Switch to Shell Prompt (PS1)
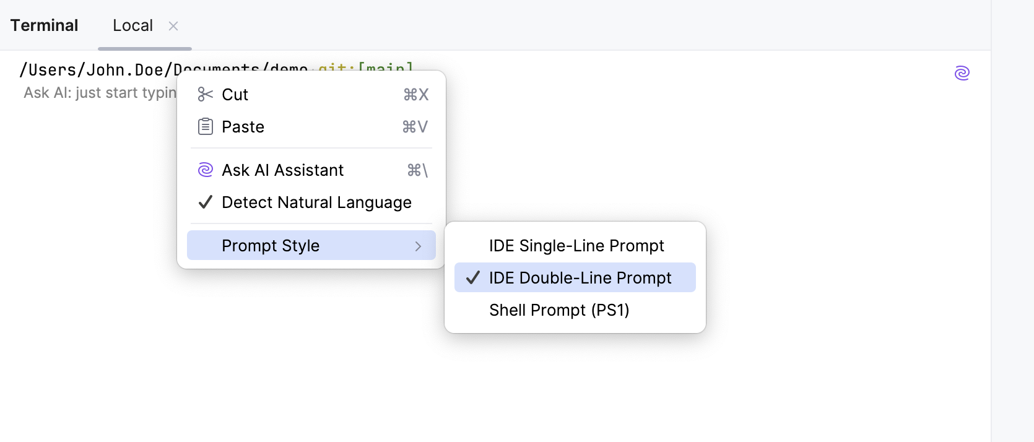1034x442 pixels. click(x=558, y=310)
